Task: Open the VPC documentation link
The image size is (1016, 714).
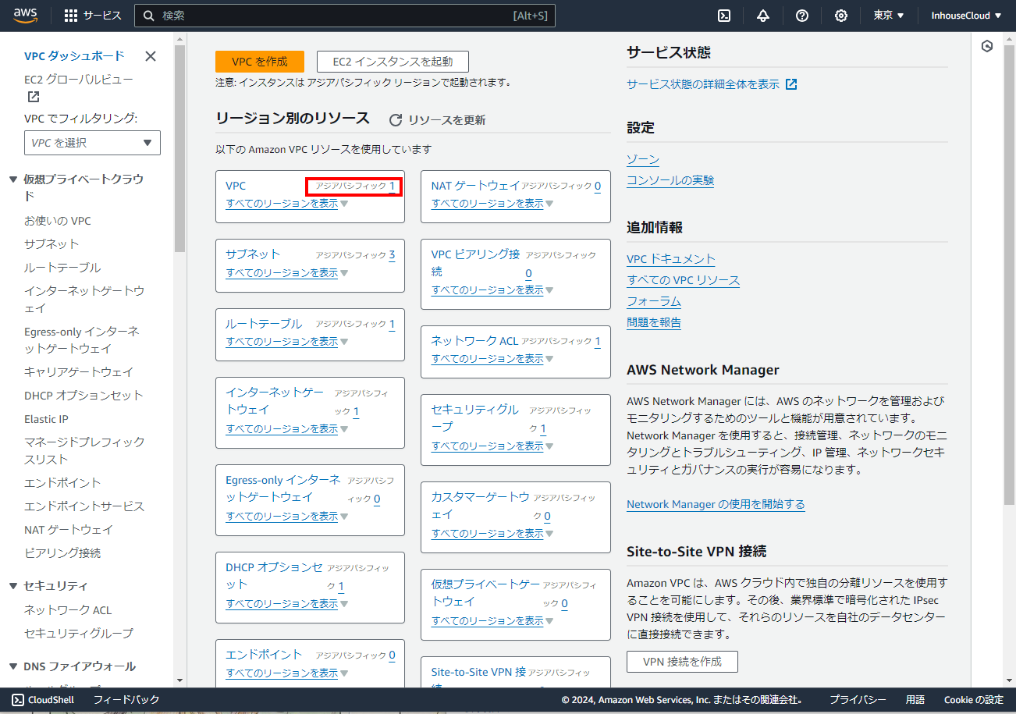Action: (670, 259)
